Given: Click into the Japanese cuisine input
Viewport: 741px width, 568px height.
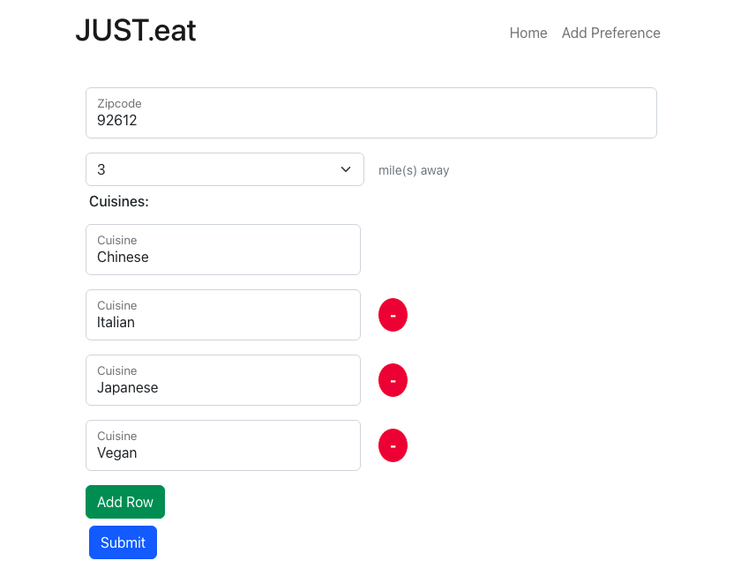Looking at the screenshot, I should tap(223, 380).
